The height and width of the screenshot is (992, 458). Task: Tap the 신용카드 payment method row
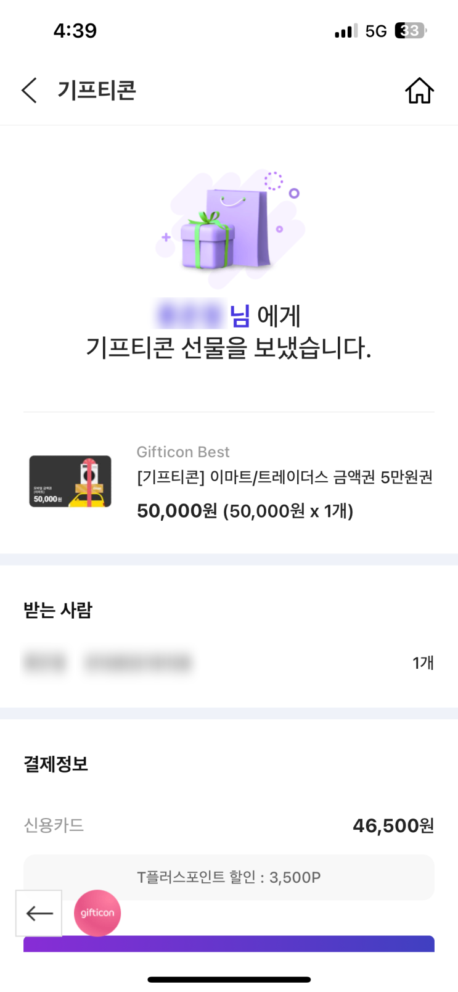(229, 825)
